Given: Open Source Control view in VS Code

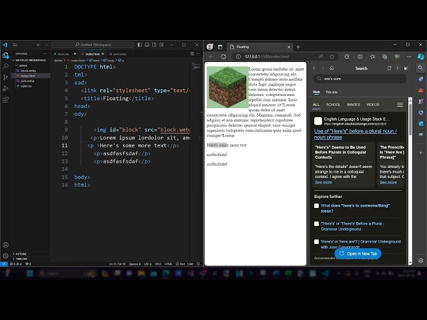Looking at the screenshot, I should click(5, 77).
